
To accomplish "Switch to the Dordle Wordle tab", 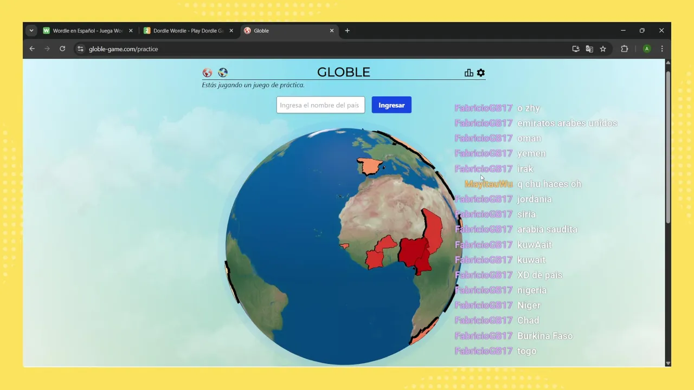I will tap(189, 31).
